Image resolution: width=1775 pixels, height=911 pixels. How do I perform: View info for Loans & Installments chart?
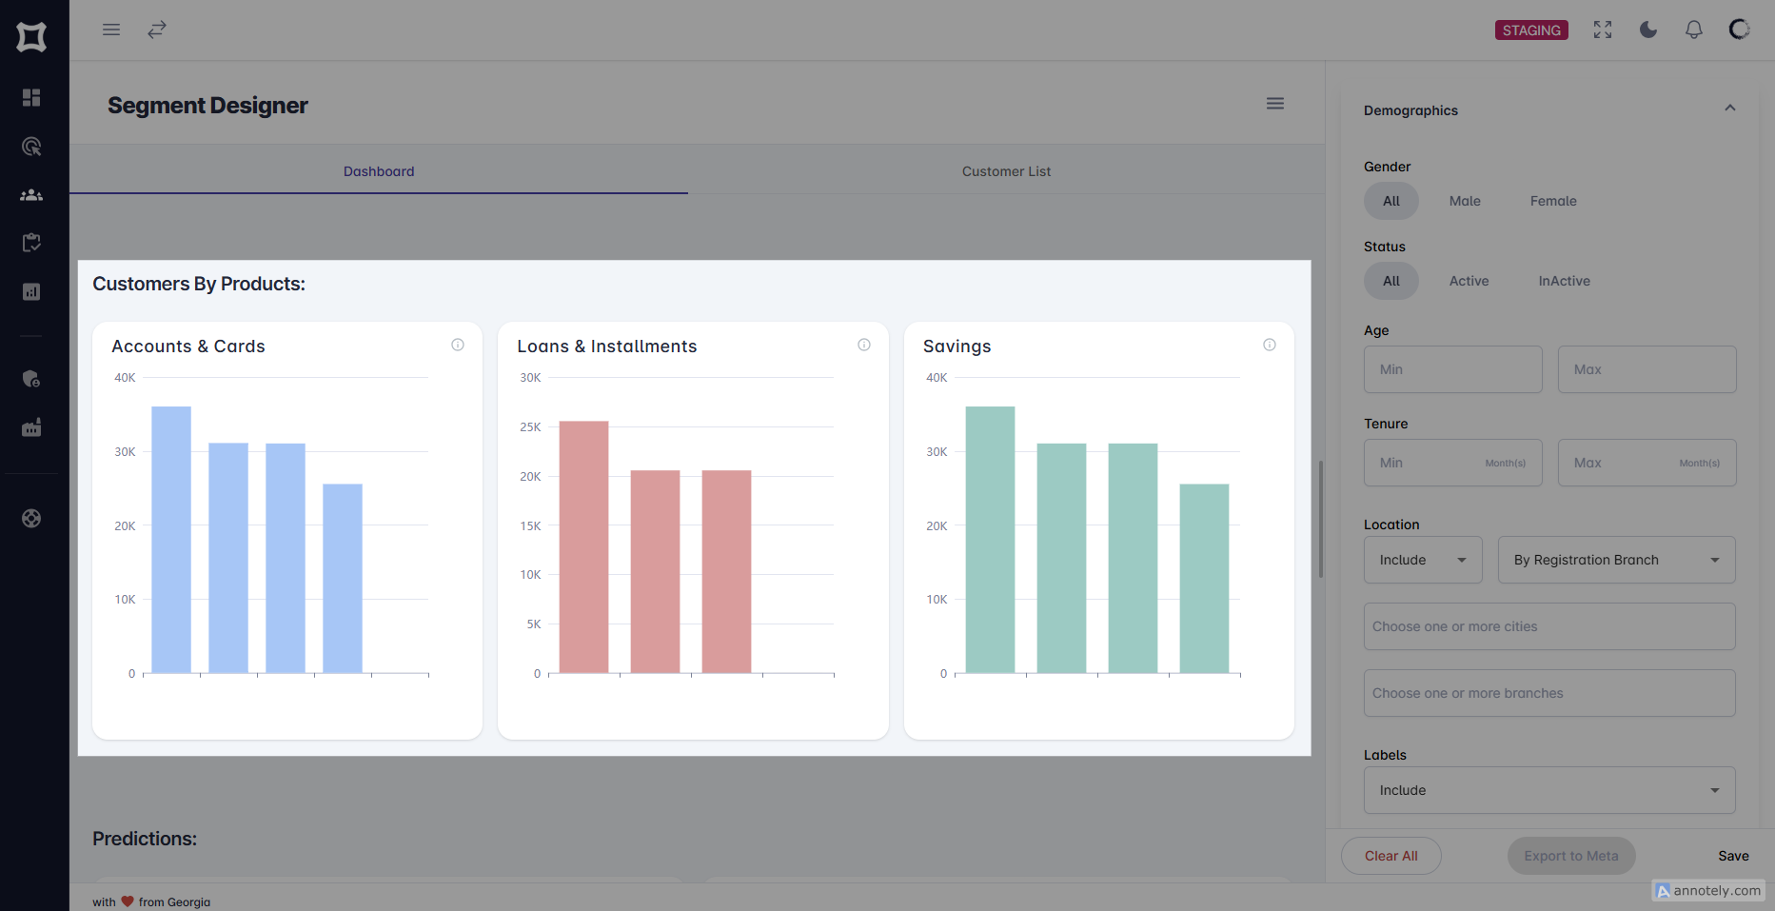(864, 345)
